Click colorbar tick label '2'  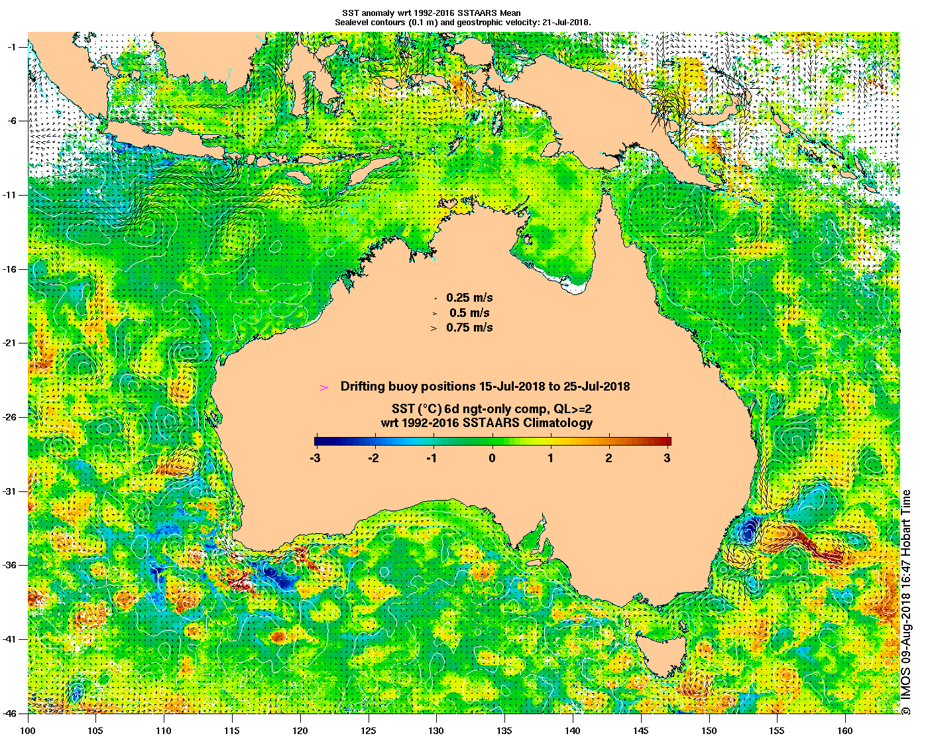pyautogui.click(x=609, y=458)
